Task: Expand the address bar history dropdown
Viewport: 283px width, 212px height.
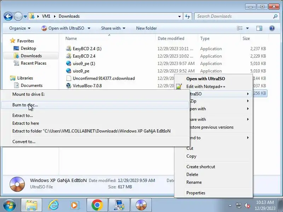Action: click(179, 16)
